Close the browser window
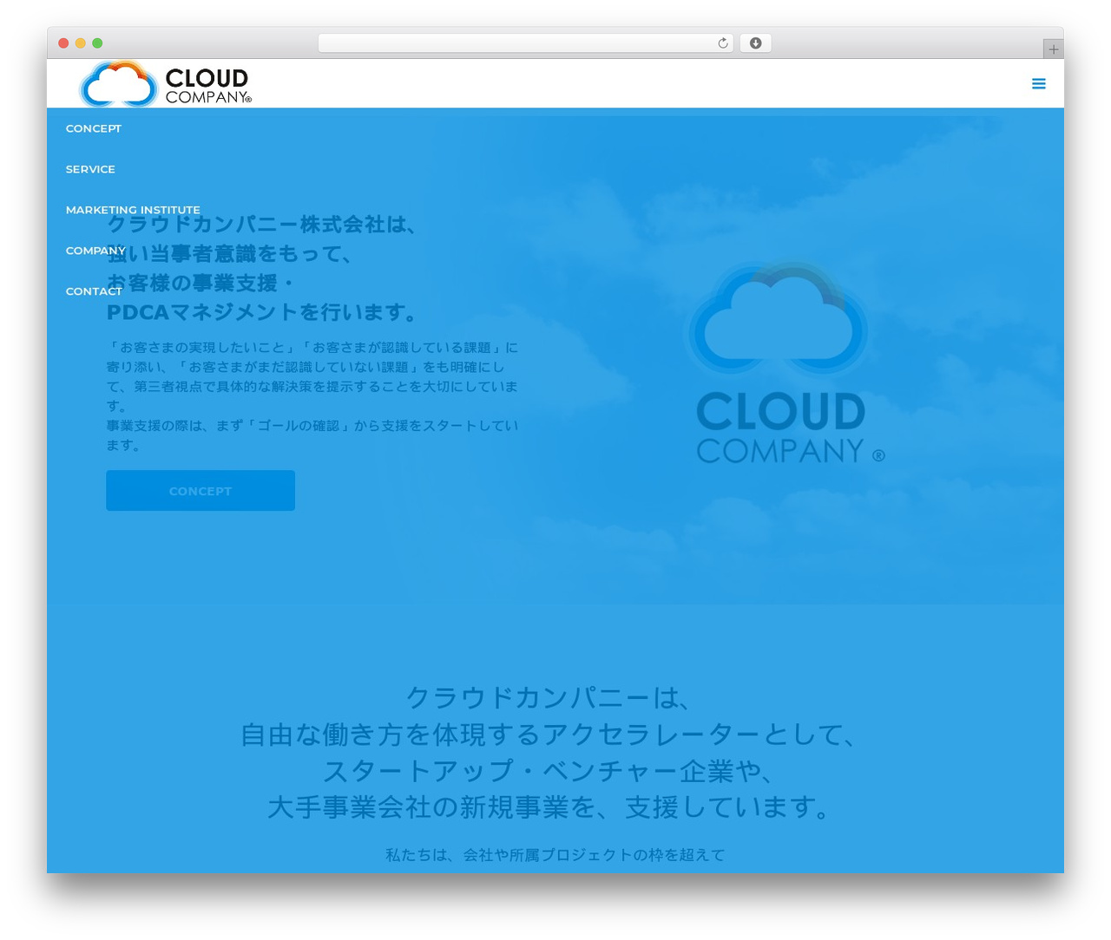This screenshot has height=940, width=1111. click(x=63, y=43)
